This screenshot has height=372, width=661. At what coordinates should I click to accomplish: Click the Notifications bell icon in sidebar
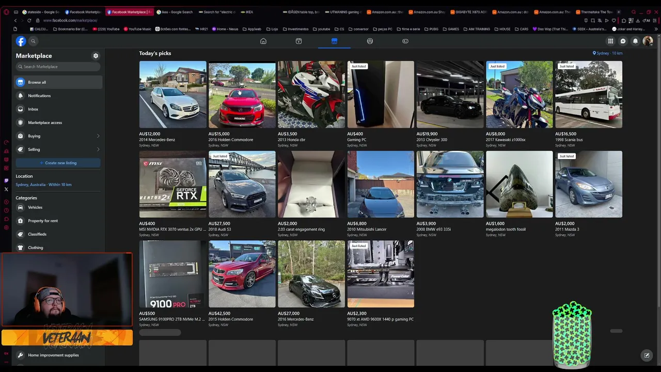20,96
